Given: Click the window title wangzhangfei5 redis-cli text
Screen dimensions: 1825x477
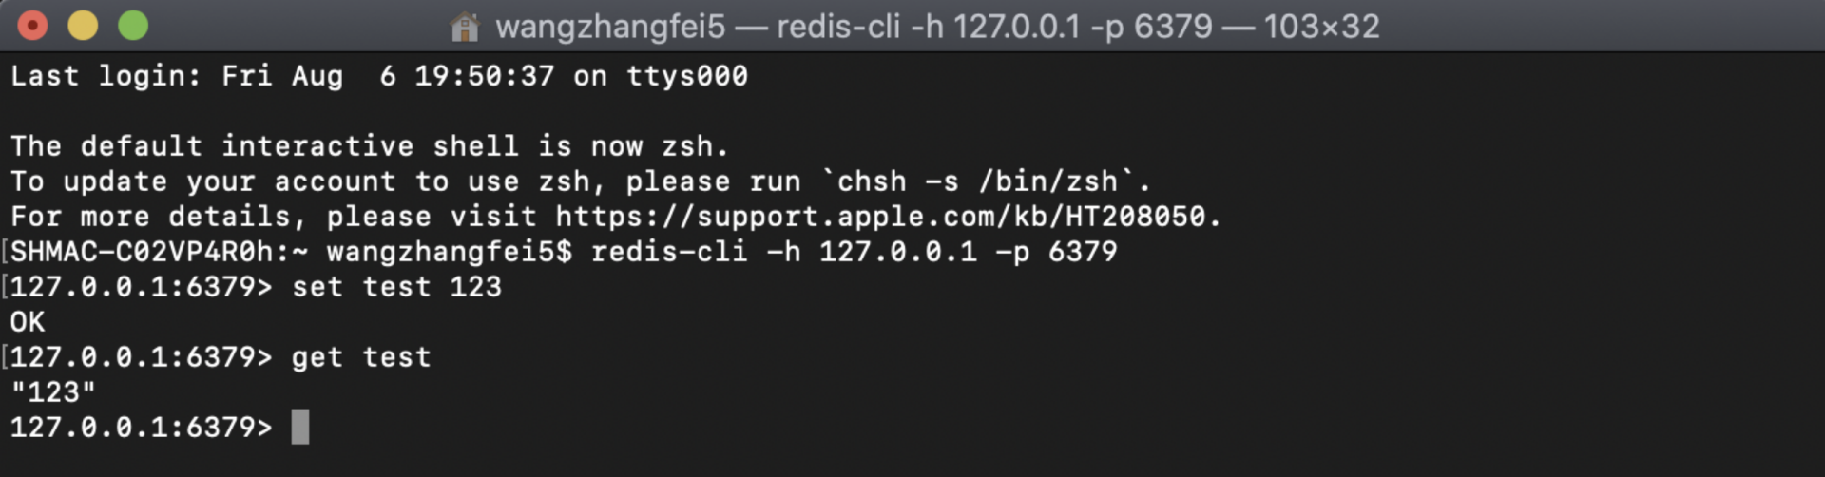Looking at the screenshot, I should (936, 27).
